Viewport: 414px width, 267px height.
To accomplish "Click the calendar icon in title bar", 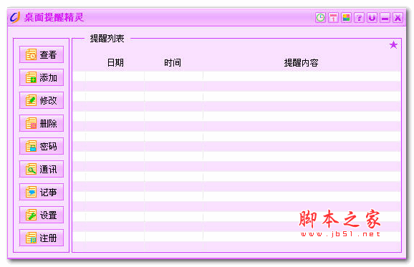I will click(333, 18).
